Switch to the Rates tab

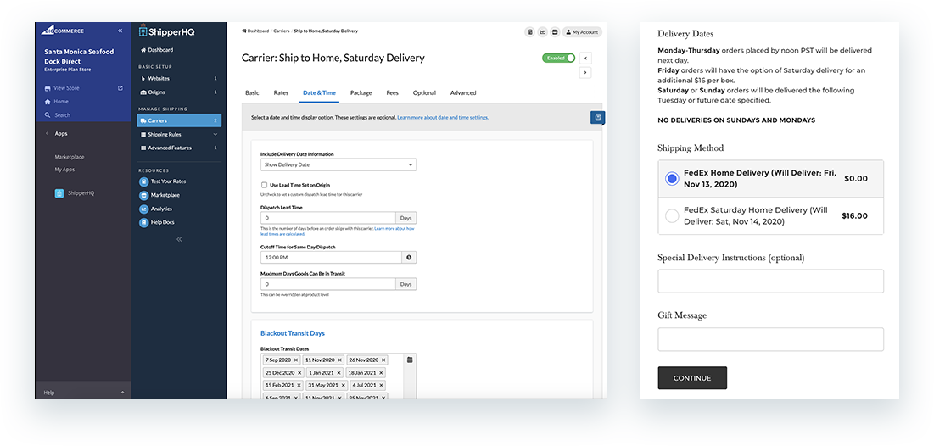281,92
